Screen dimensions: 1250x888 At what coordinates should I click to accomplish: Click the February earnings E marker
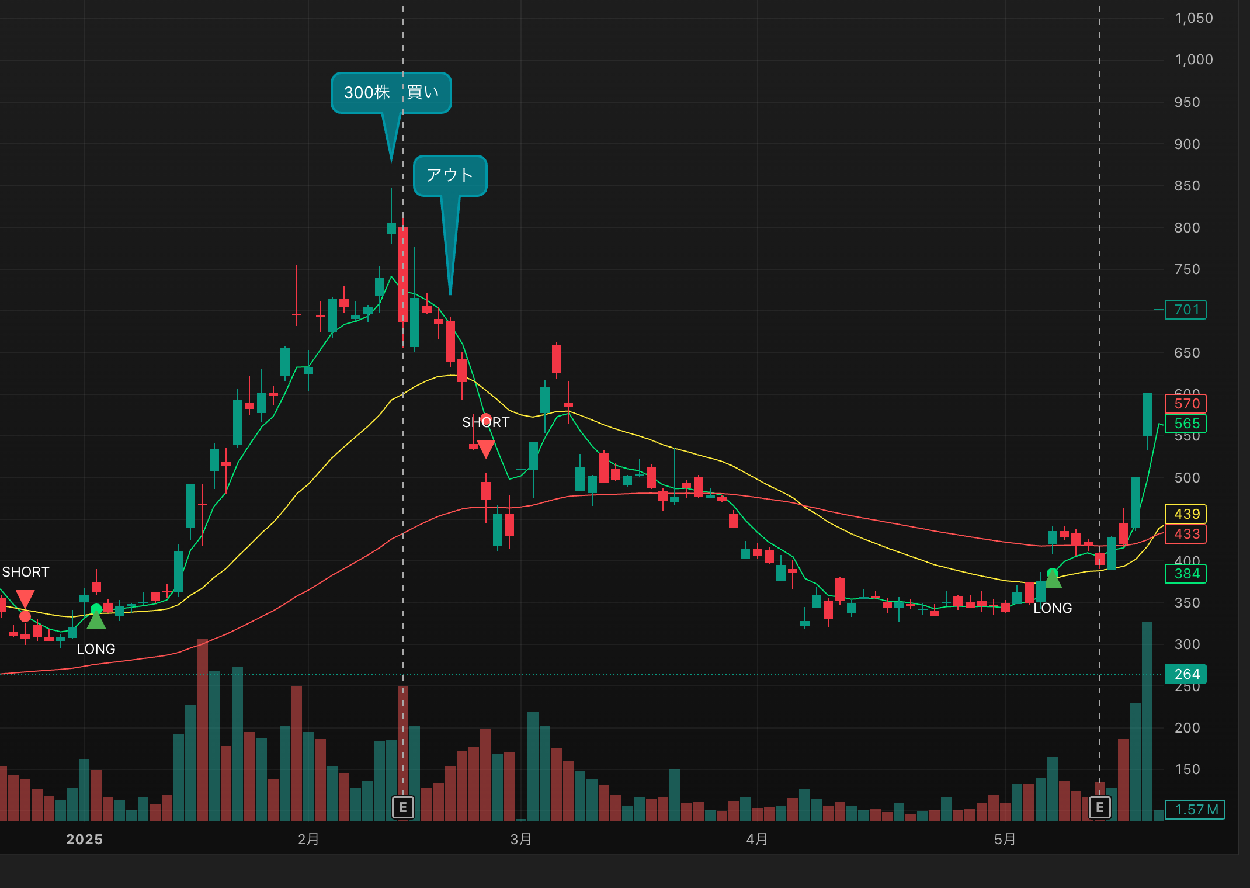(x=402, y=807)
